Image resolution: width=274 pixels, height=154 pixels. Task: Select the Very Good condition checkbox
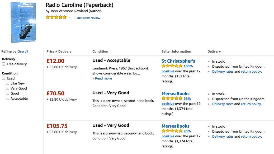point(7,88)
